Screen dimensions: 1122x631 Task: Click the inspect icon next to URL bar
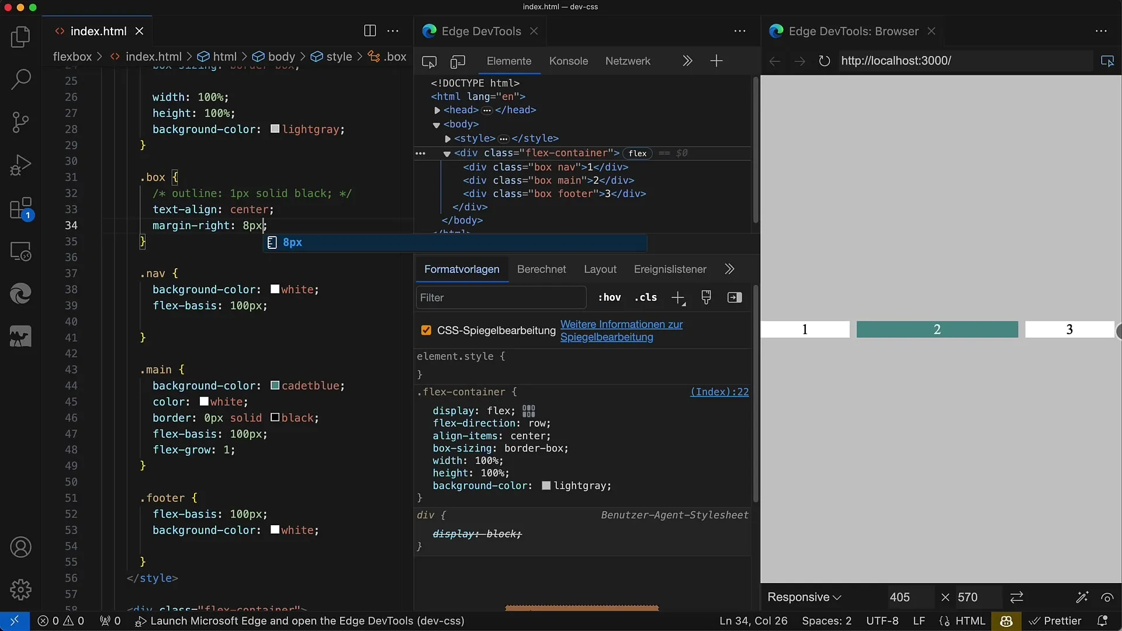[1107, 61]
